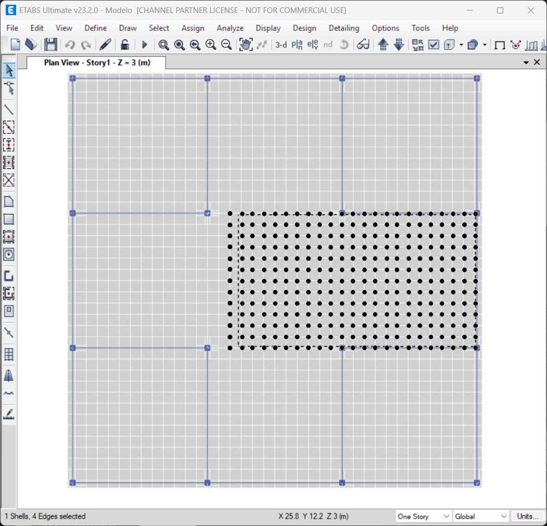Click the Units... button
547x526 pixels.
(527, 516)
